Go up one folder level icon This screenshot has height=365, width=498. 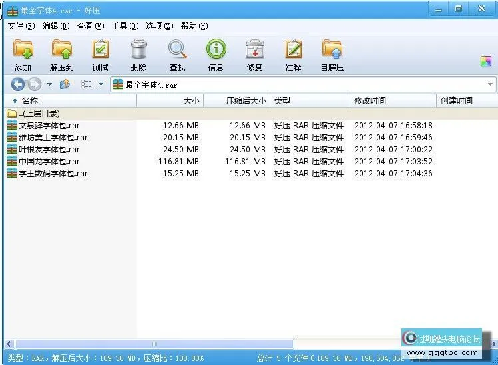65,84
